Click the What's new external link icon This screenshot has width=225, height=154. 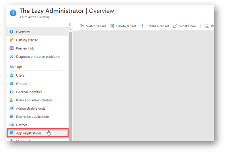(175, 26)
